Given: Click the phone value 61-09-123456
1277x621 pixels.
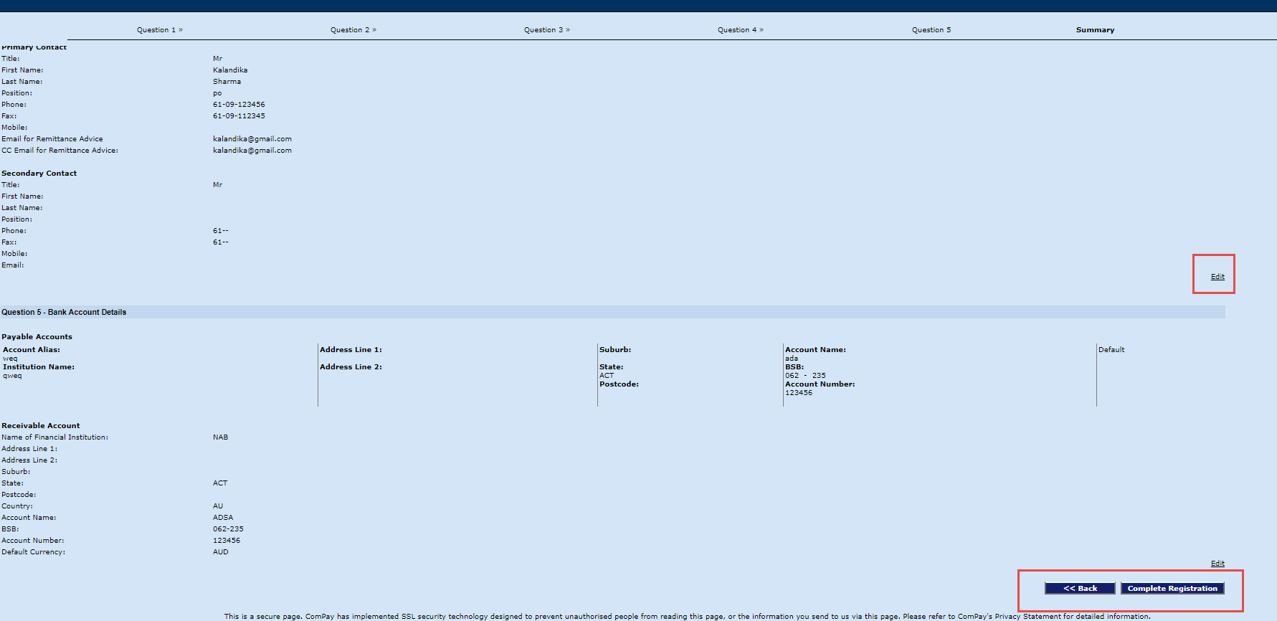Looking at the screenshot, I should (239, 105).
